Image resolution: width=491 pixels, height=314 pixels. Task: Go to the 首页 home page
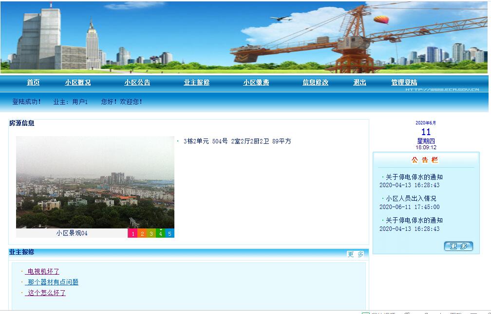coord(33,83)
